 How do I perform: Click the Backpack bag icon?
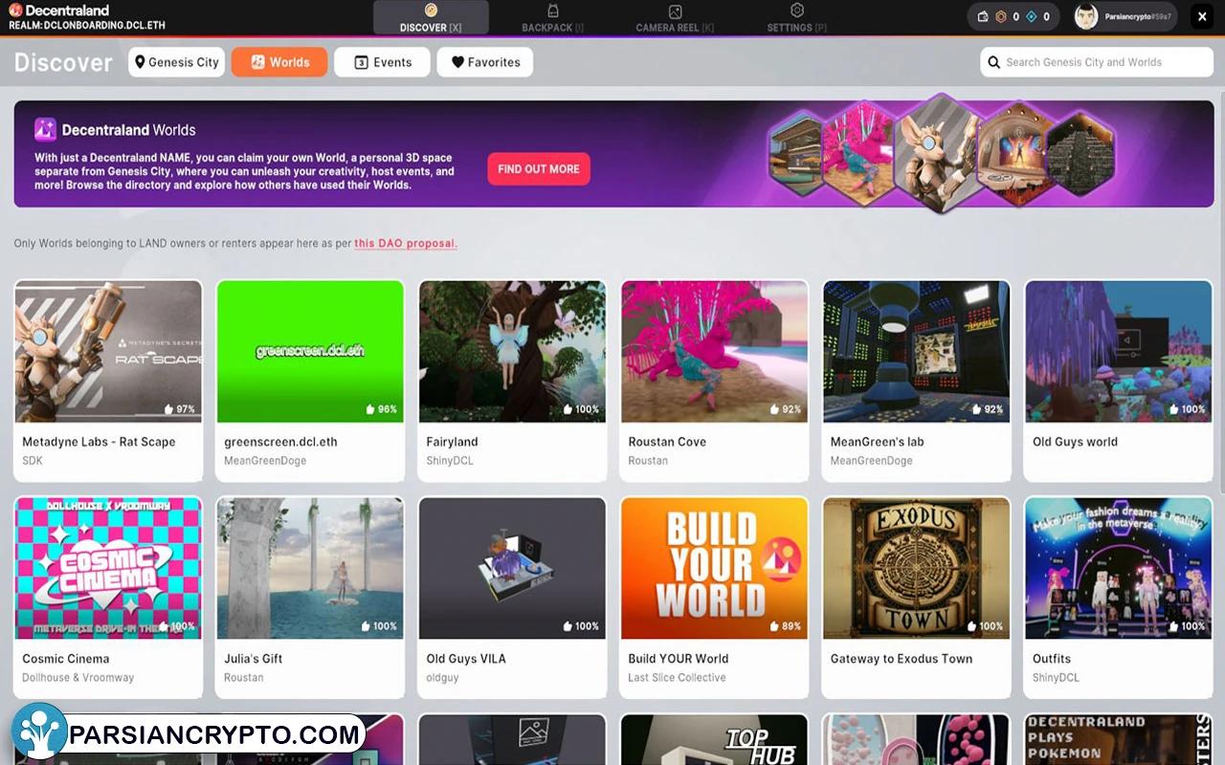tap(553, 11)
